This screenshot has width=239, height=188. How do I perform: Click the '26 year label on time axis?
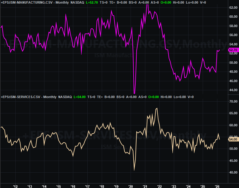point(217,186)
